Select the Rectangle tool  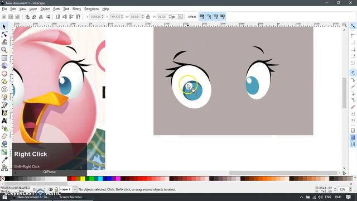(x=4, y=58)
